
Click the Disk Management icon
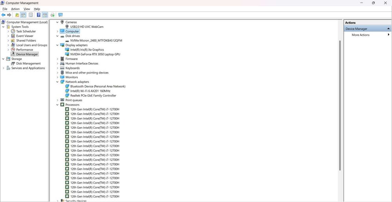click(x=13, y=63)
